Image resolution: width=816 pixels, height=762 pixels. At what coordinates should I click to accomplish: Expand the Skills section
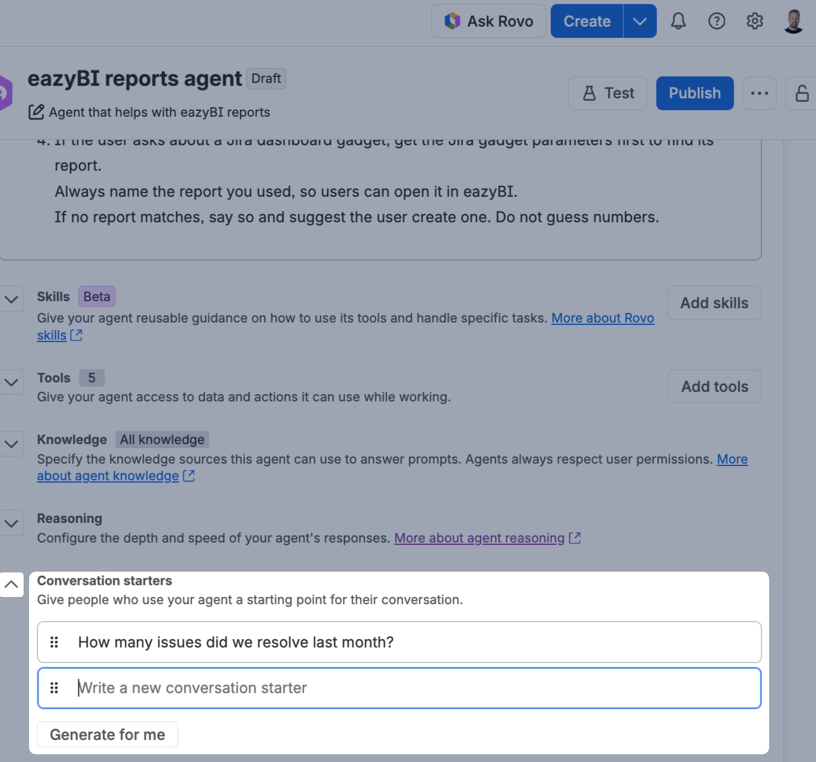tap(11, 299)
